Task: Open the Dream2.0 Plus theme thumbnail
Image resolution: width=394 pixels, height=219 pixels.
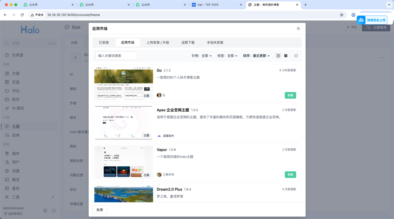Action: click(124, 194)
